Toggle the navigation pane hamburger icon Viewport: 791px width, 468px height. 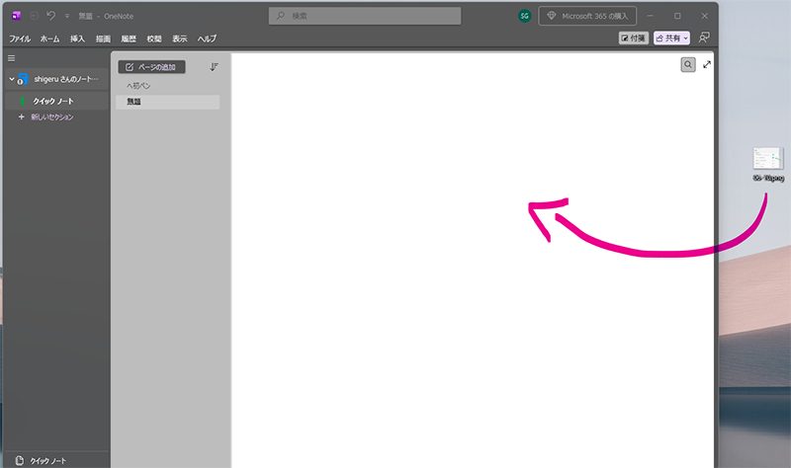tap(11, 58)
